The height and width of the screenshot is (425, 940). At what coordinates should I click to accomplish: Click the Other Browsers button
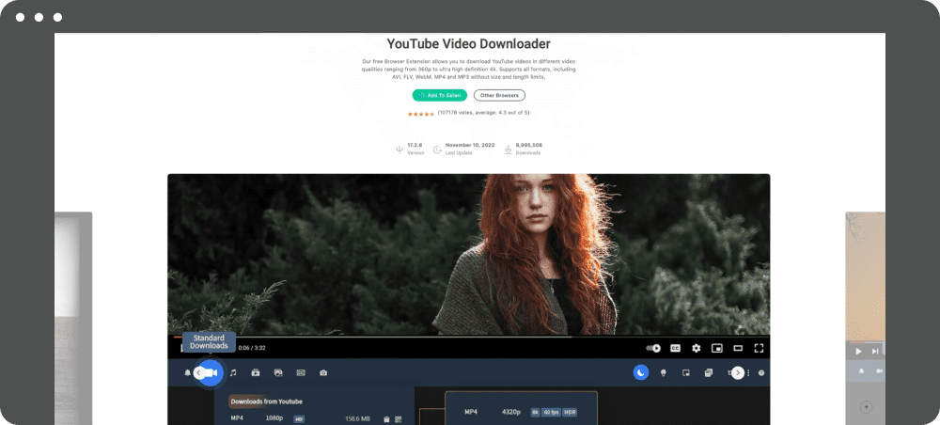coord(499,95)
